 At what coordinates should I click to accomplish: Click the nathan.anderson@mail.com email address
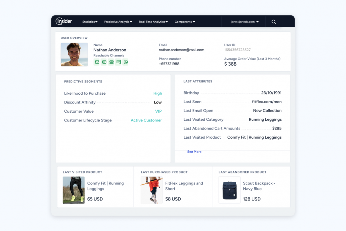tap(181, 50)
